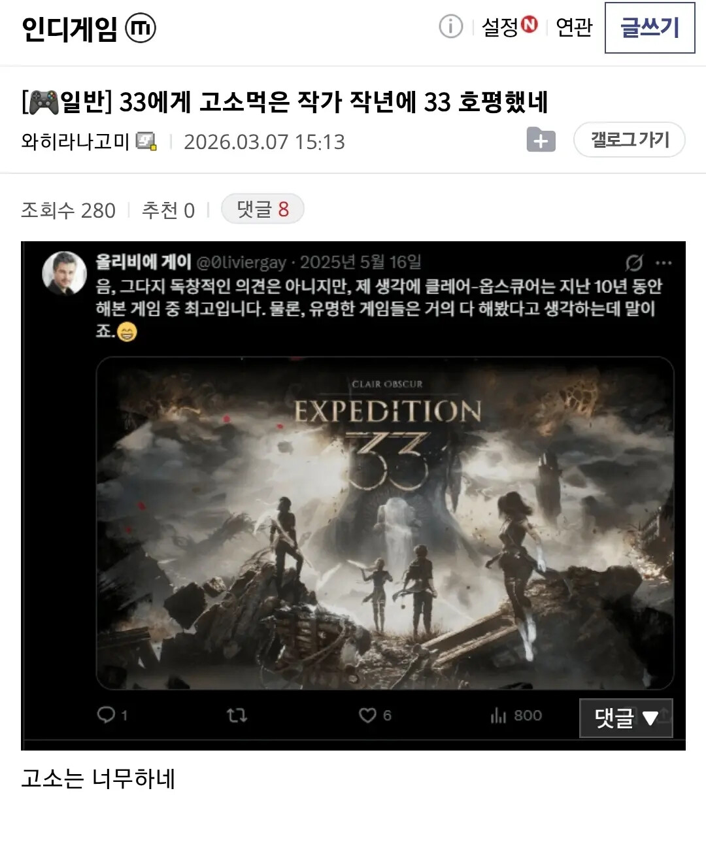Click the tweet reply bubble icon
The image size is (706, 846).
[x=106, y=715]
